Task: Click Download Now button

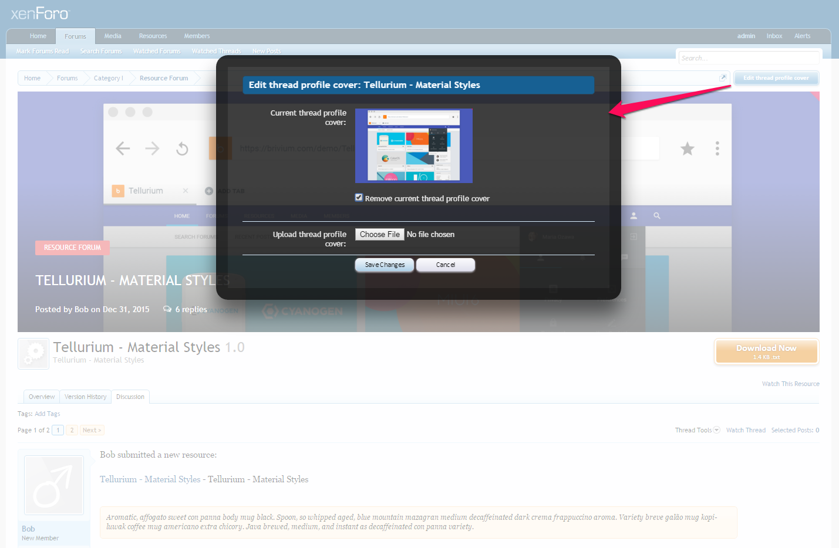Action: (x=766, y=351)
